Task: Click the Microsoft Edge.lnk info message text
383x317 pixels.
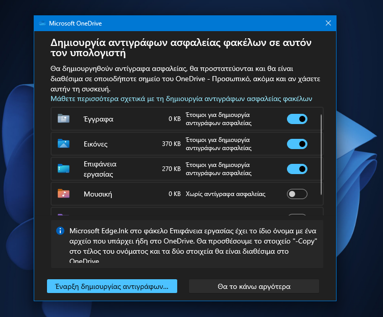Action: click(x=193, y=246)
